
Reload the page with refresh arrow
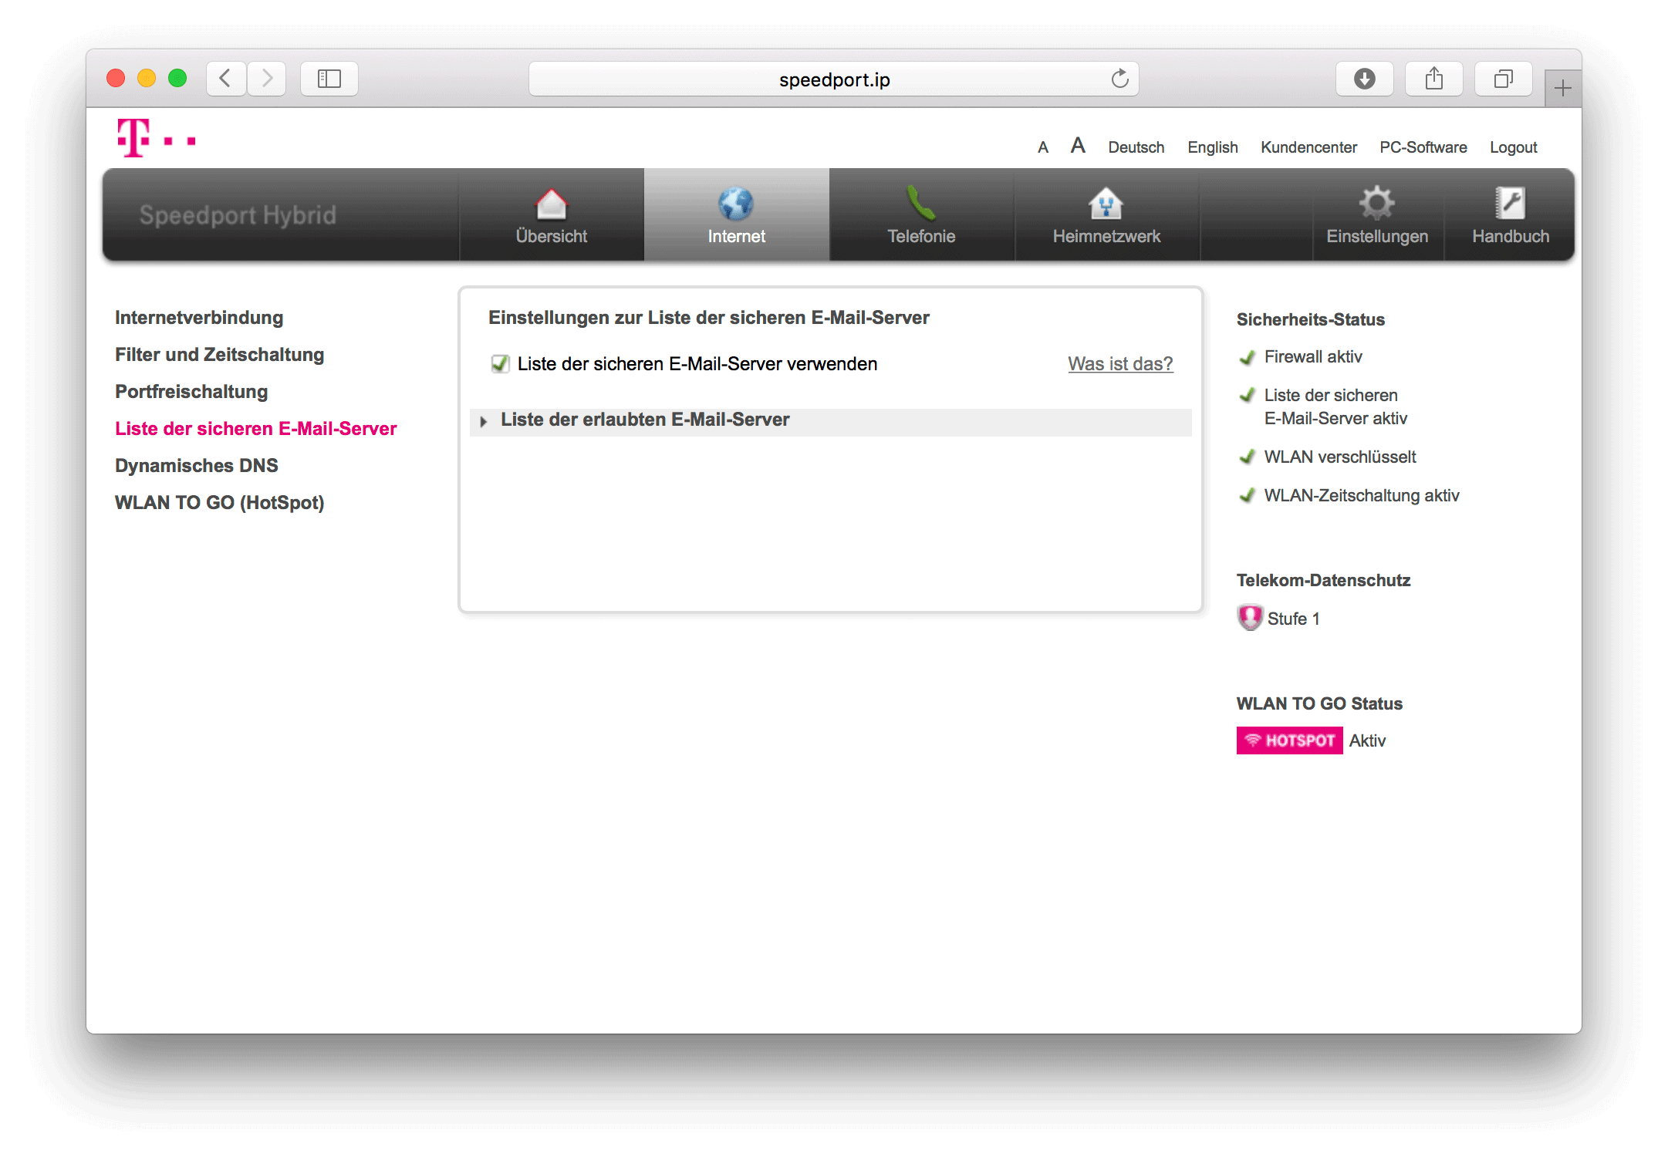[x=1119, y=79]
